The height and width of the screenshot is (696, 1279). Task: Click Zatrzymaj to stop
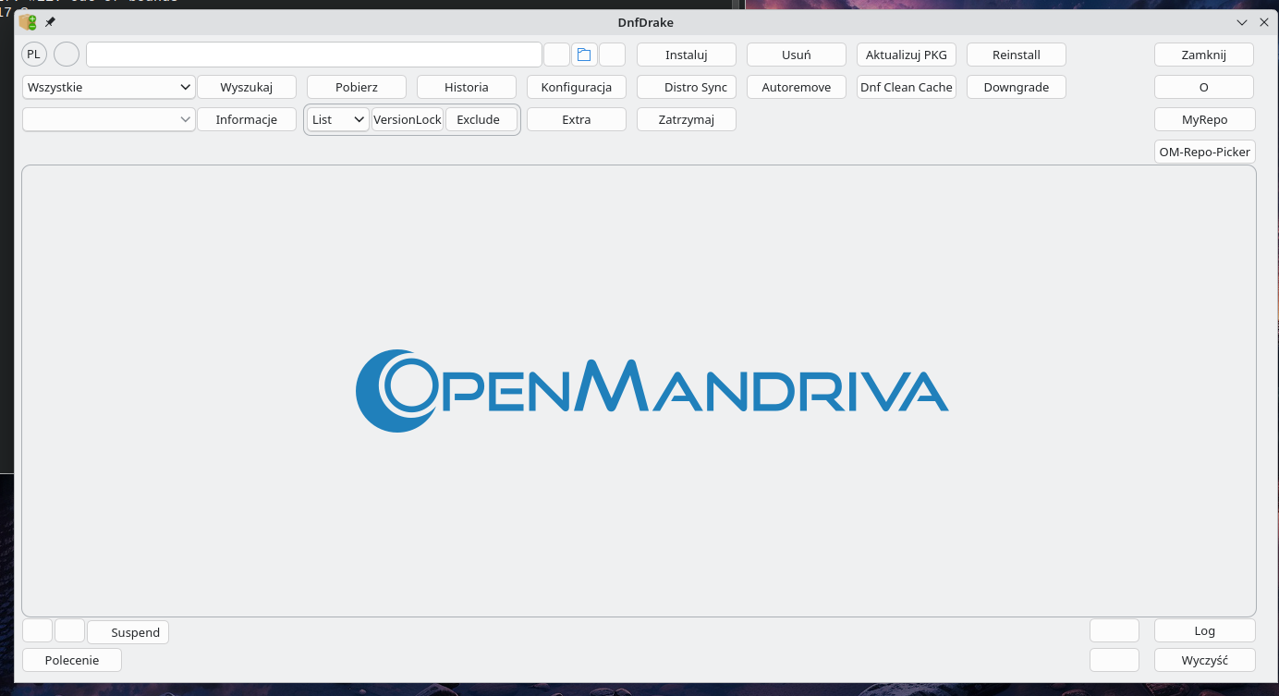pyautogui.click(x=687, y=119)
